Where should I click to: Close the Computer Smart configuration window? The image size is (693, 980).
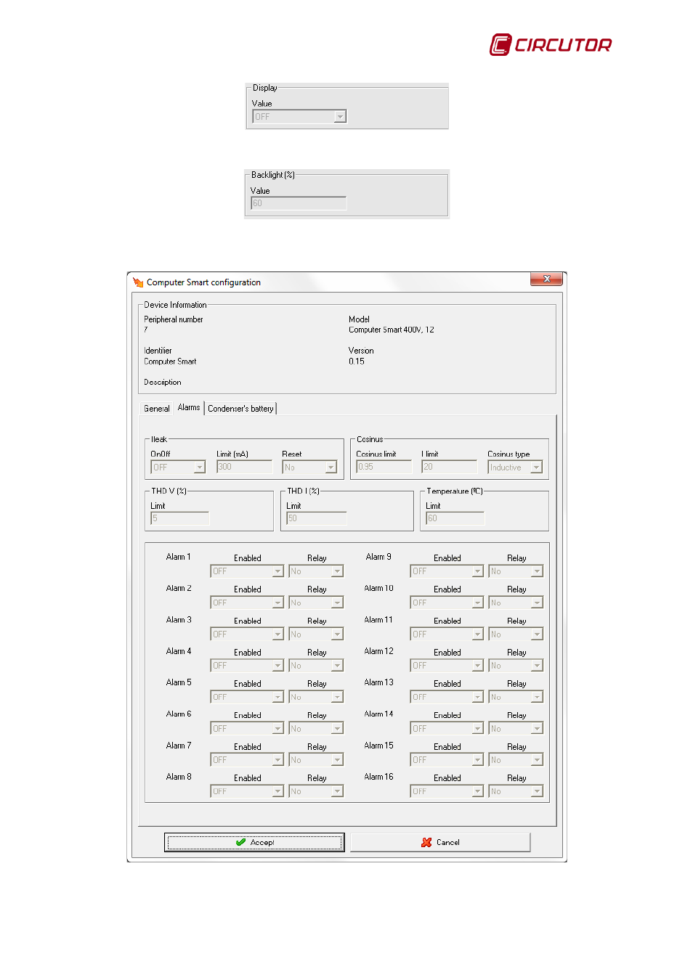[x=546, y=279]
